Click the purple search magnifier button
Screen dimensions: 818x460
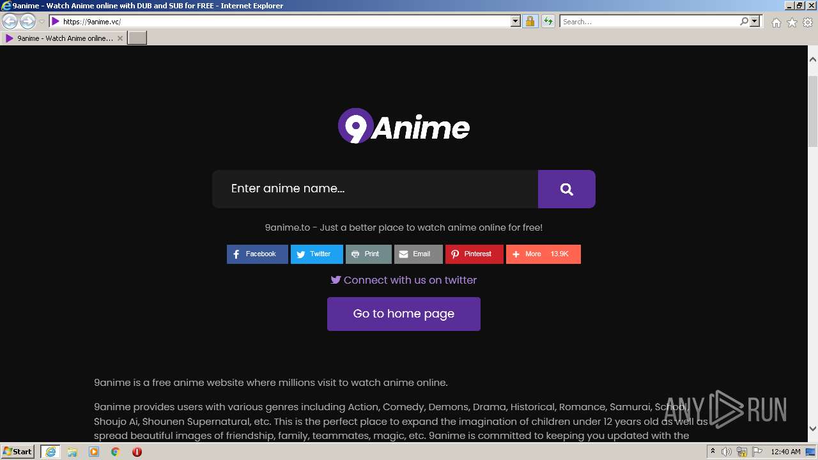coord(566,189)
